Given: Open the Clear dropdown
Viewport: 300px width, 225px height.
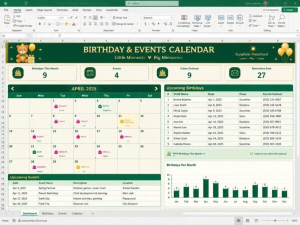Looking at the screenshot, I should (x=254, y=25).
